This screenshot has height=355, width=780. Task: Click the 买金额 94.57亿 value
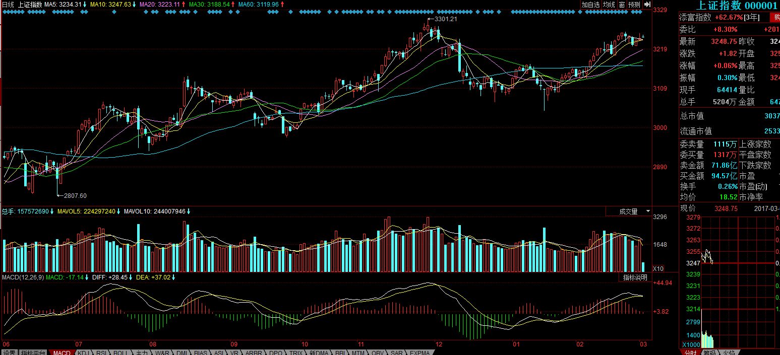click(725, 176)
